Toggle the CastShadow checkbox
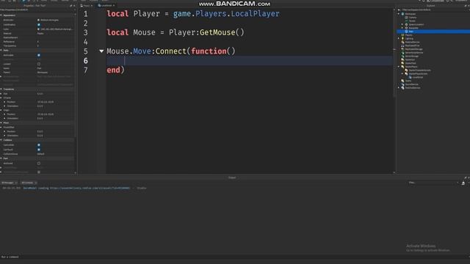Image resolution: width=470 pixels, height=264 pixels. tap(39, 25)
